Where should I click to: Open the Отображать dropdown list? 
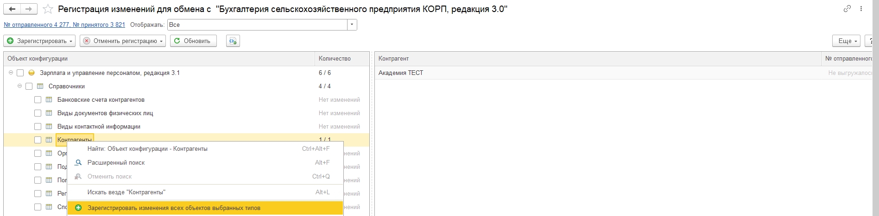(x=352, y=25)
